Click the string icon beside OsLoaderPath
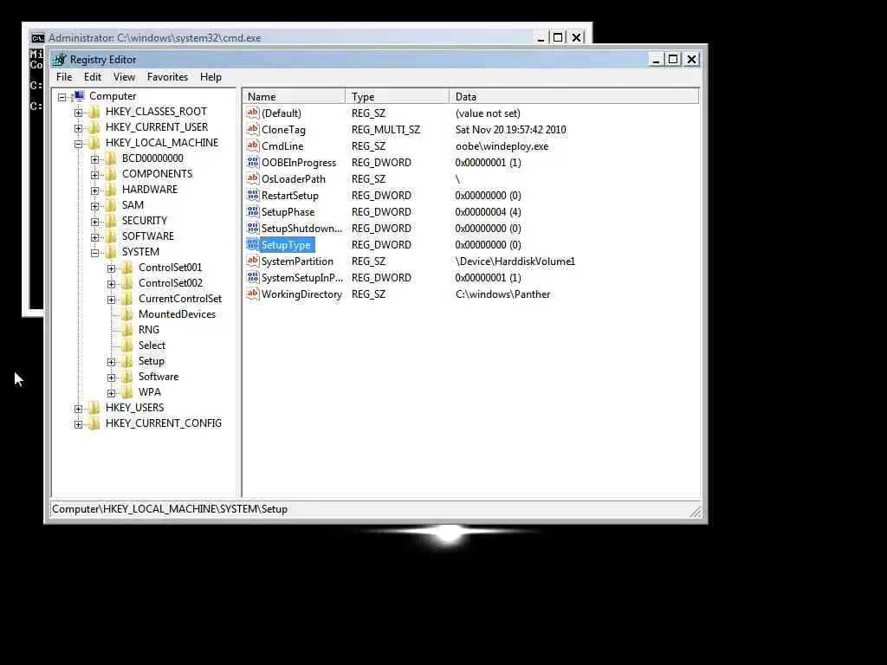The height and width of the screenshot is (665, 887). [x=253, y=178]
